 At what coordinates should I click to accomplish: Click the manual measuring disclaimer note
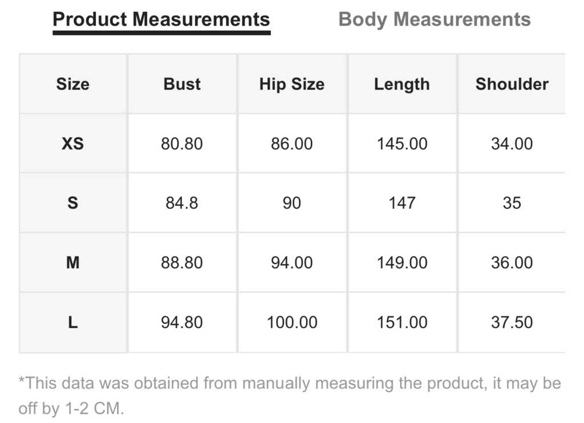(x=290, y=396)
